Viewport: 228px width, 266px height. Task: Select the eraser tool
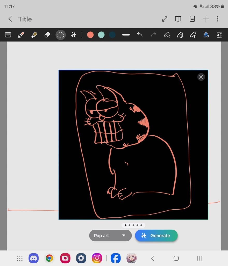click(47, 35)
